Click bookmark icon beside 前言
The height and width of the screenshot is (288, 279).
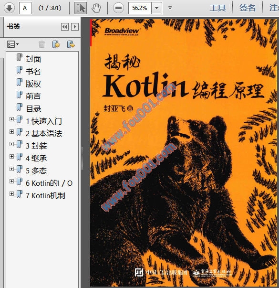click(20, 95)
